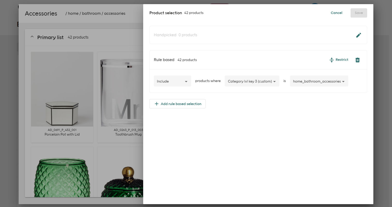
Task: Click the Handpicked 0 products row
Action: (x=258, y=35)
